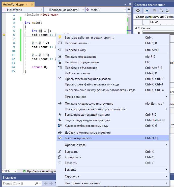The image size is (174, 187).
Task: Choose Просмотреть файл заголовка или кода
Action: coord(113,84)
